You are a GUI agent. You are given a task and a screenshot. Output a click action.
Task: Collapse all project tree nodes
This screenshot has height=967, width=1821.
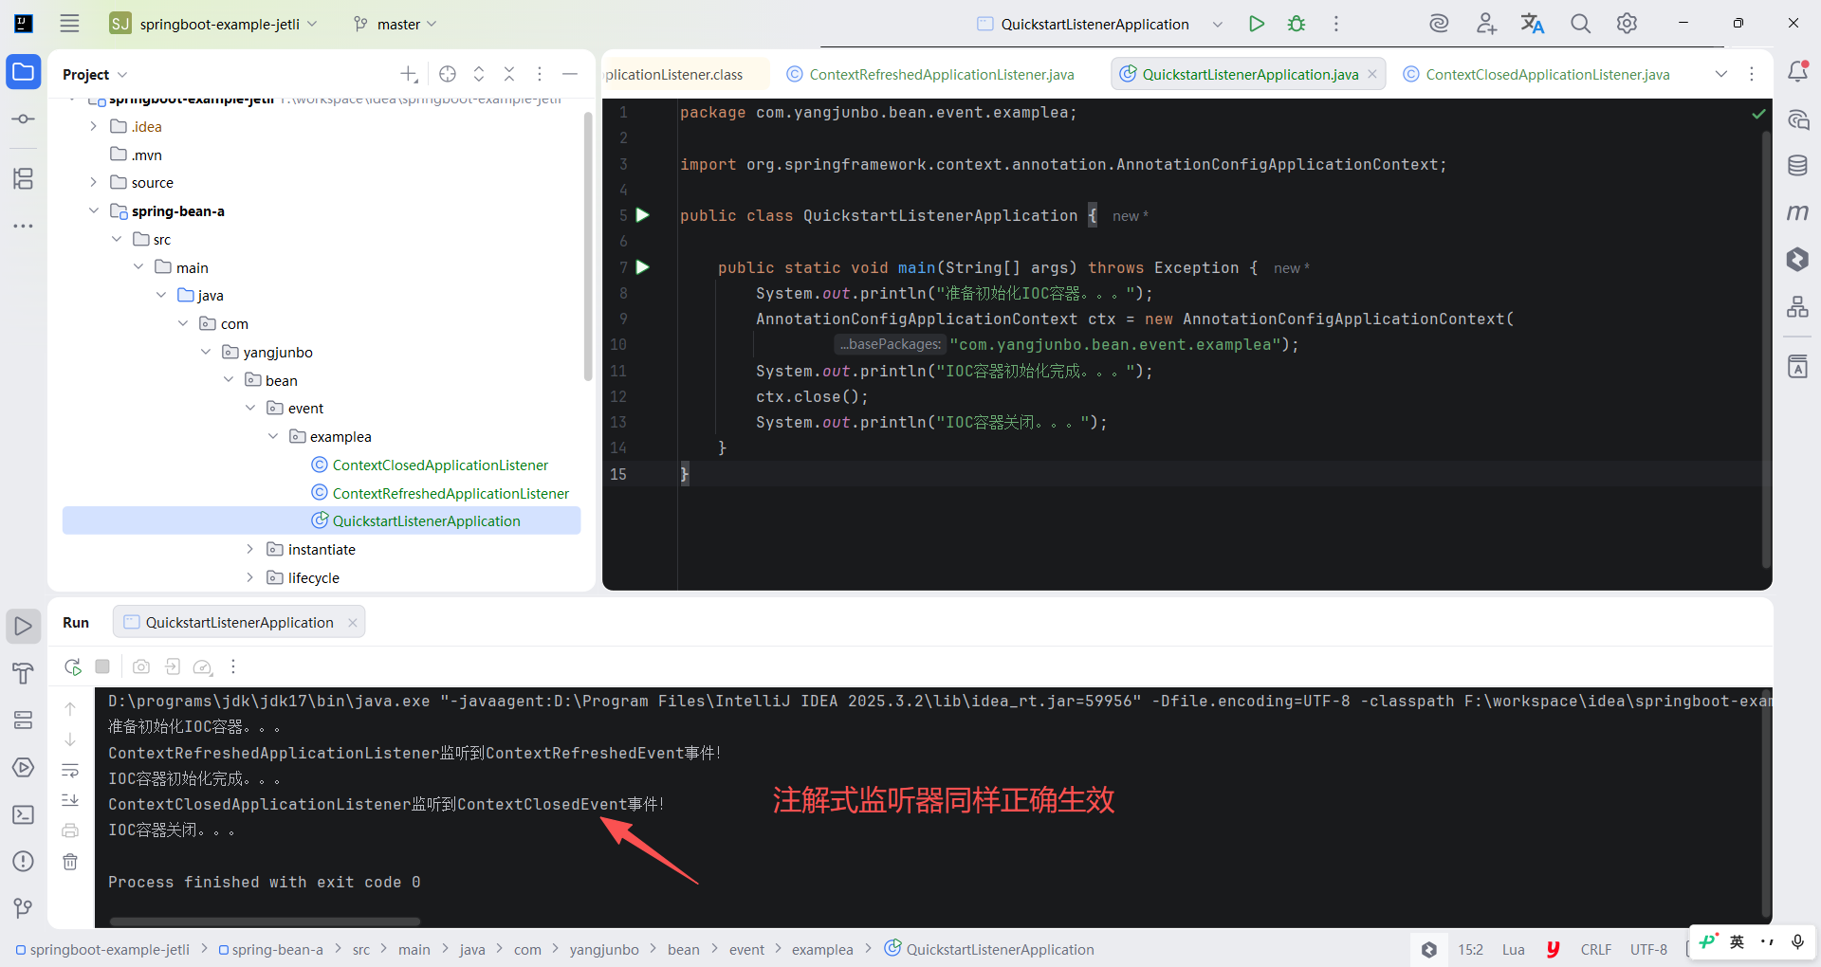pyautogui.click(x=509, y=74)
